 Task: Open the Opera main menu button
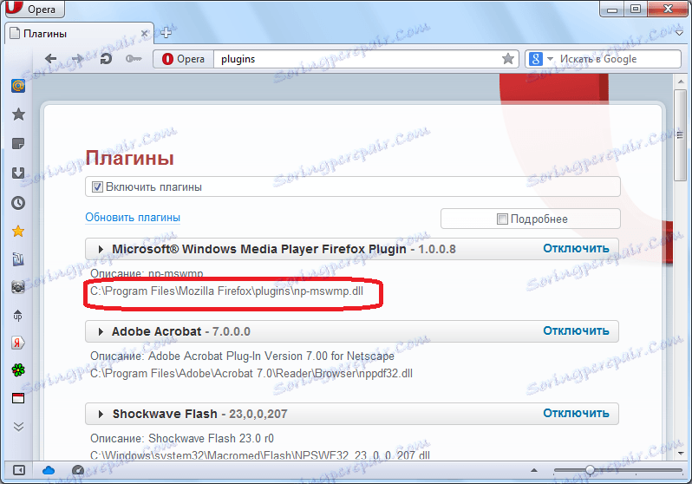pyautogui.click(x=35, y=9)
